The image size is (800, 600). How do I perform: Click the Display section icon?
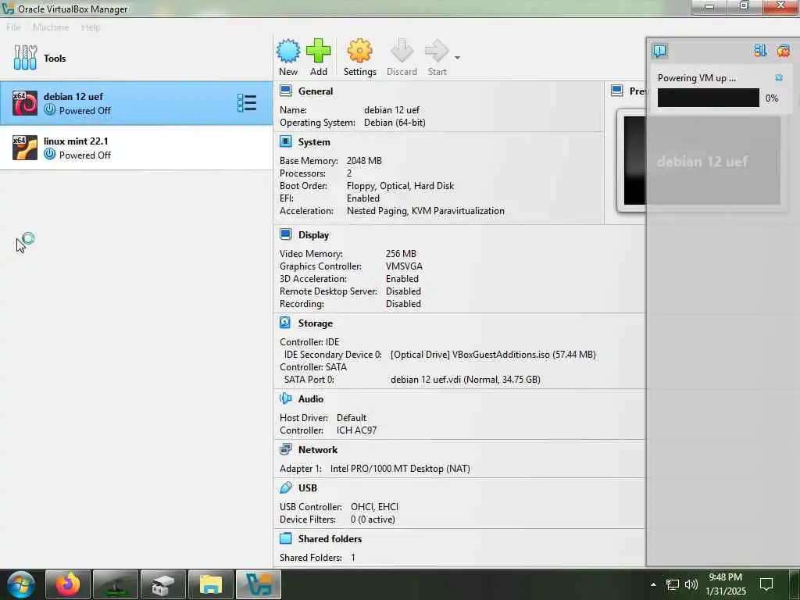286,234
